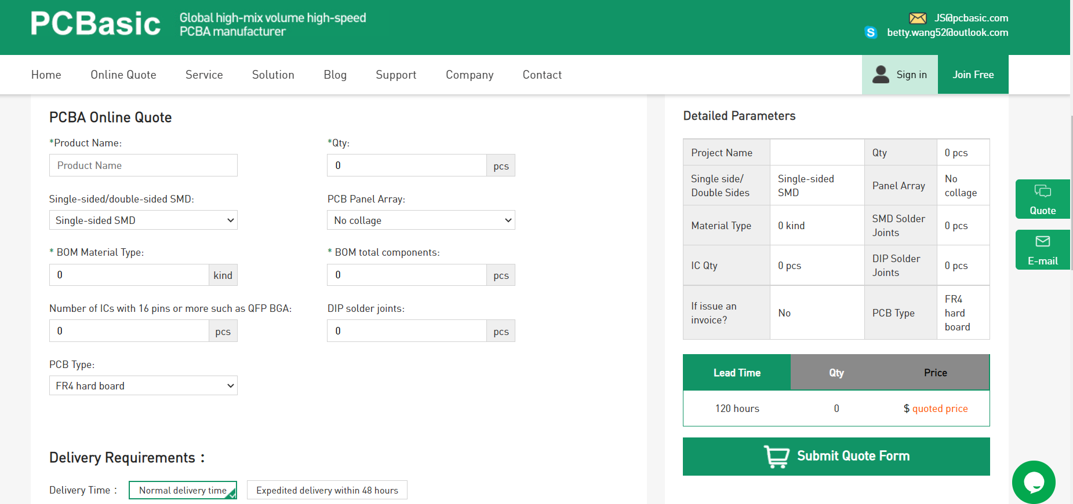Screen dimensions: 1073x504
Task: Open the PCB Panel Array dropdown
Action: click(421, 220)
